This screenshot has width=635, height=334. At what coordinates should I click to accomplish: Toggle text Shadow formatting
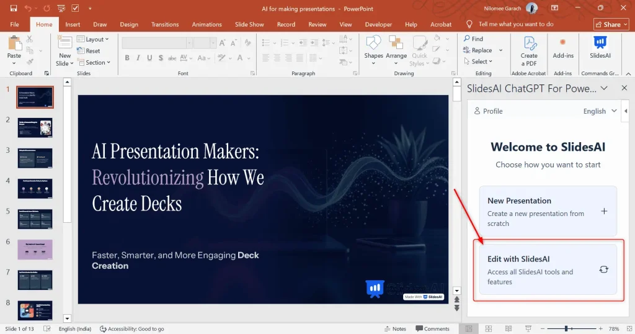pos(161,58)
